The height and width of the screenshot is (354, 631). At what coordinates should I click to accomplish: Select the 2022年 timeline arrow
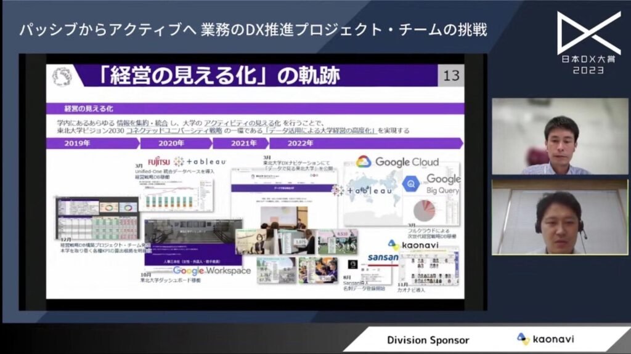[366, 143]
